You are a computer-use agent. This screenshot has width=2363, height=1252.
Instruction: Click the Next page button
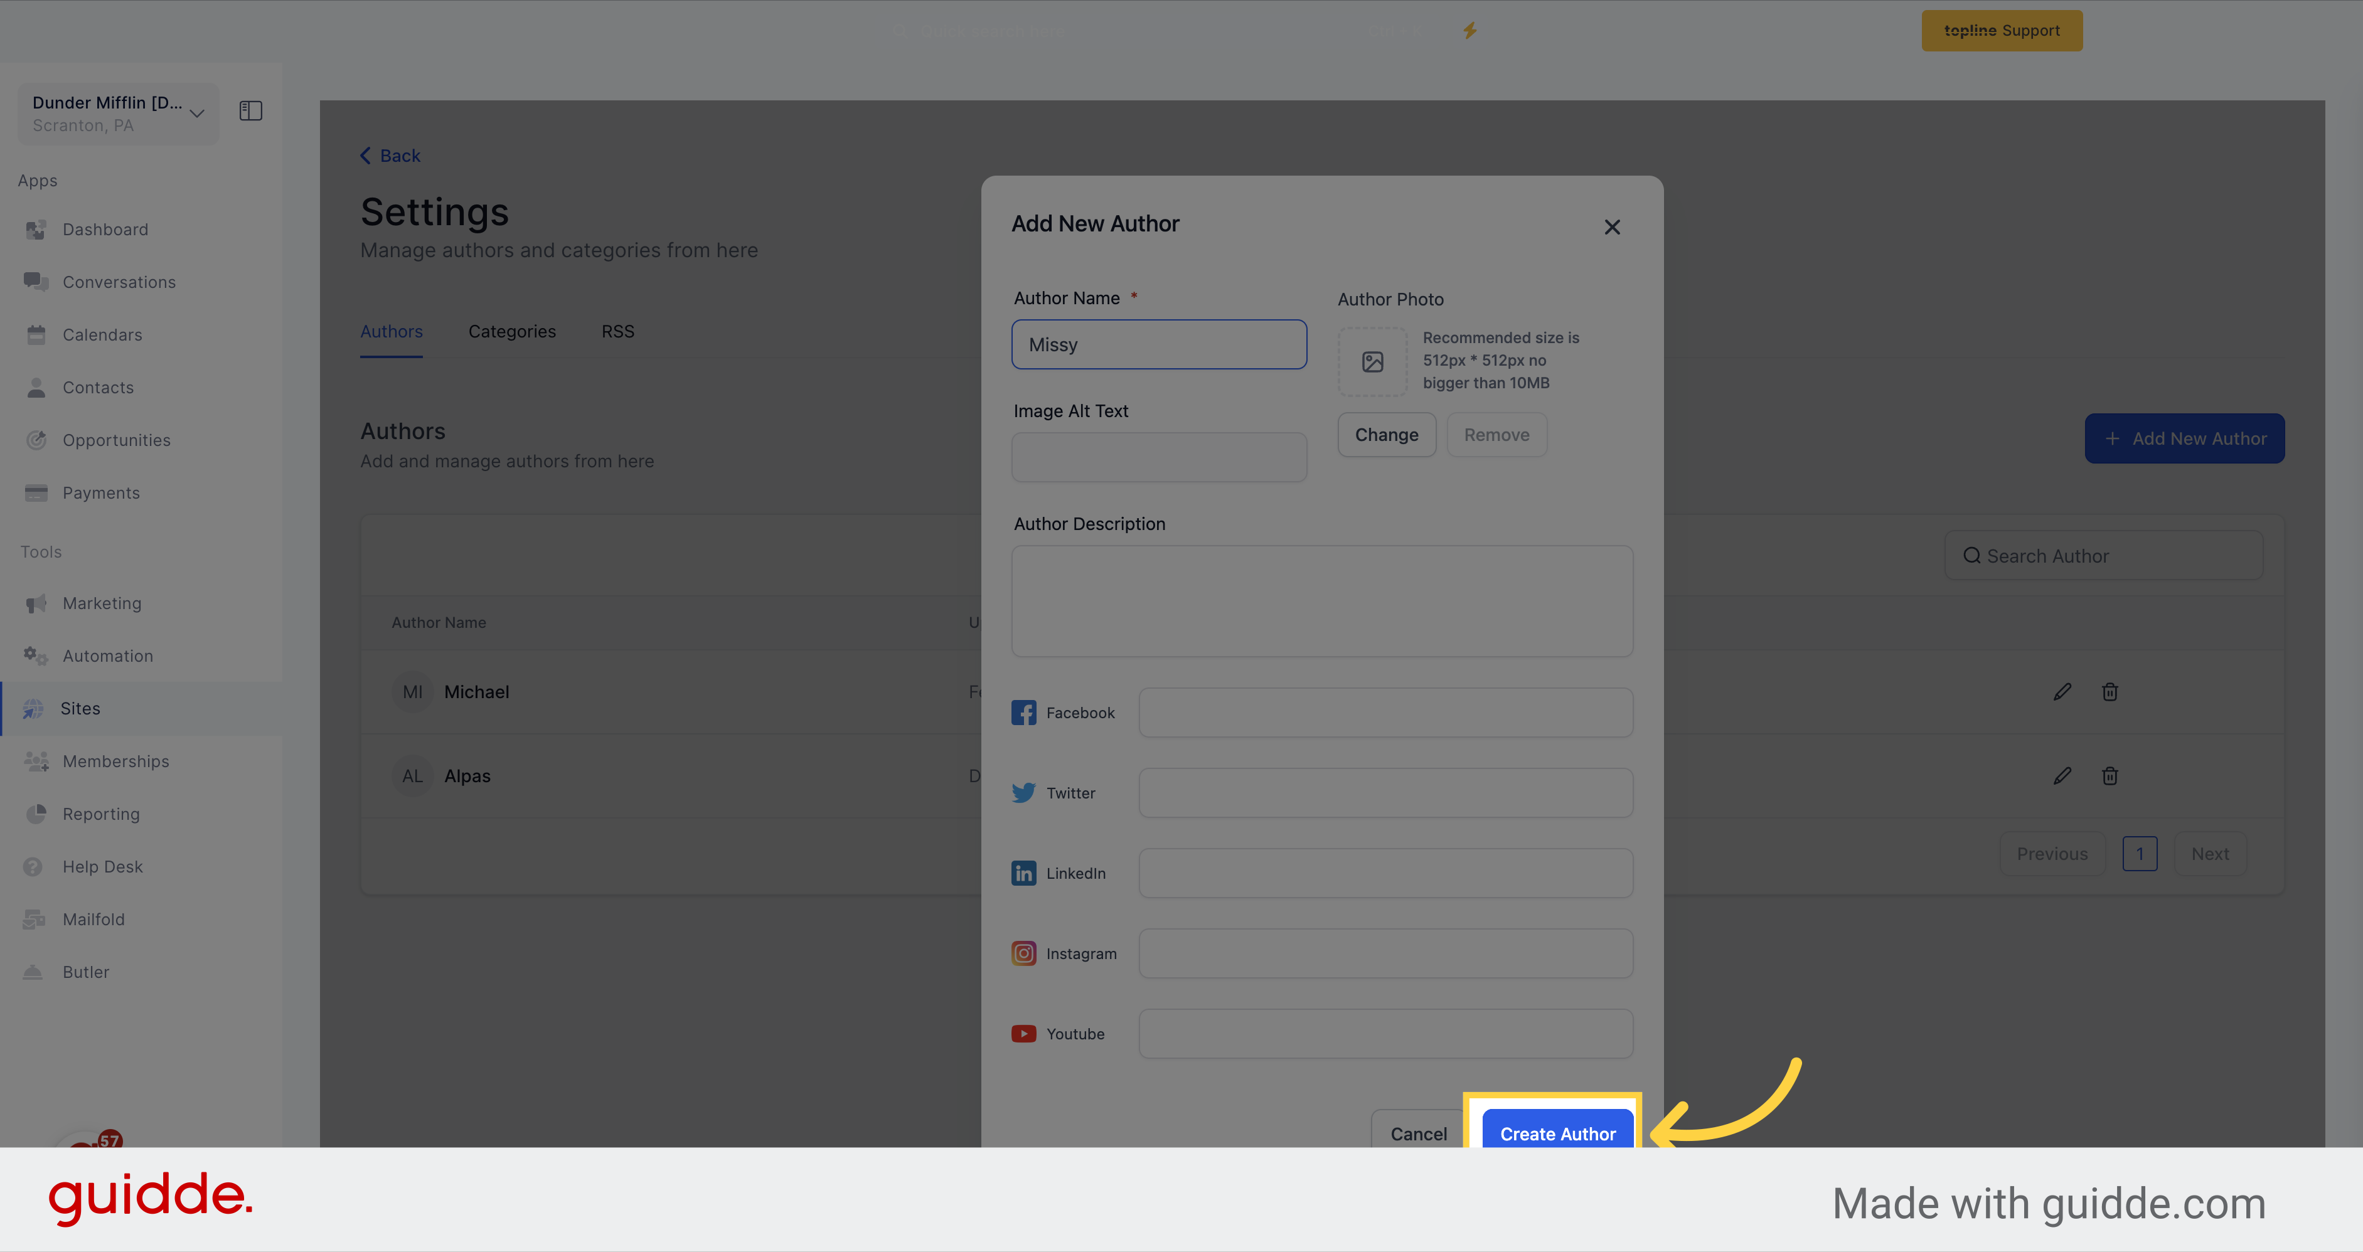click(x=2210, y=854)
